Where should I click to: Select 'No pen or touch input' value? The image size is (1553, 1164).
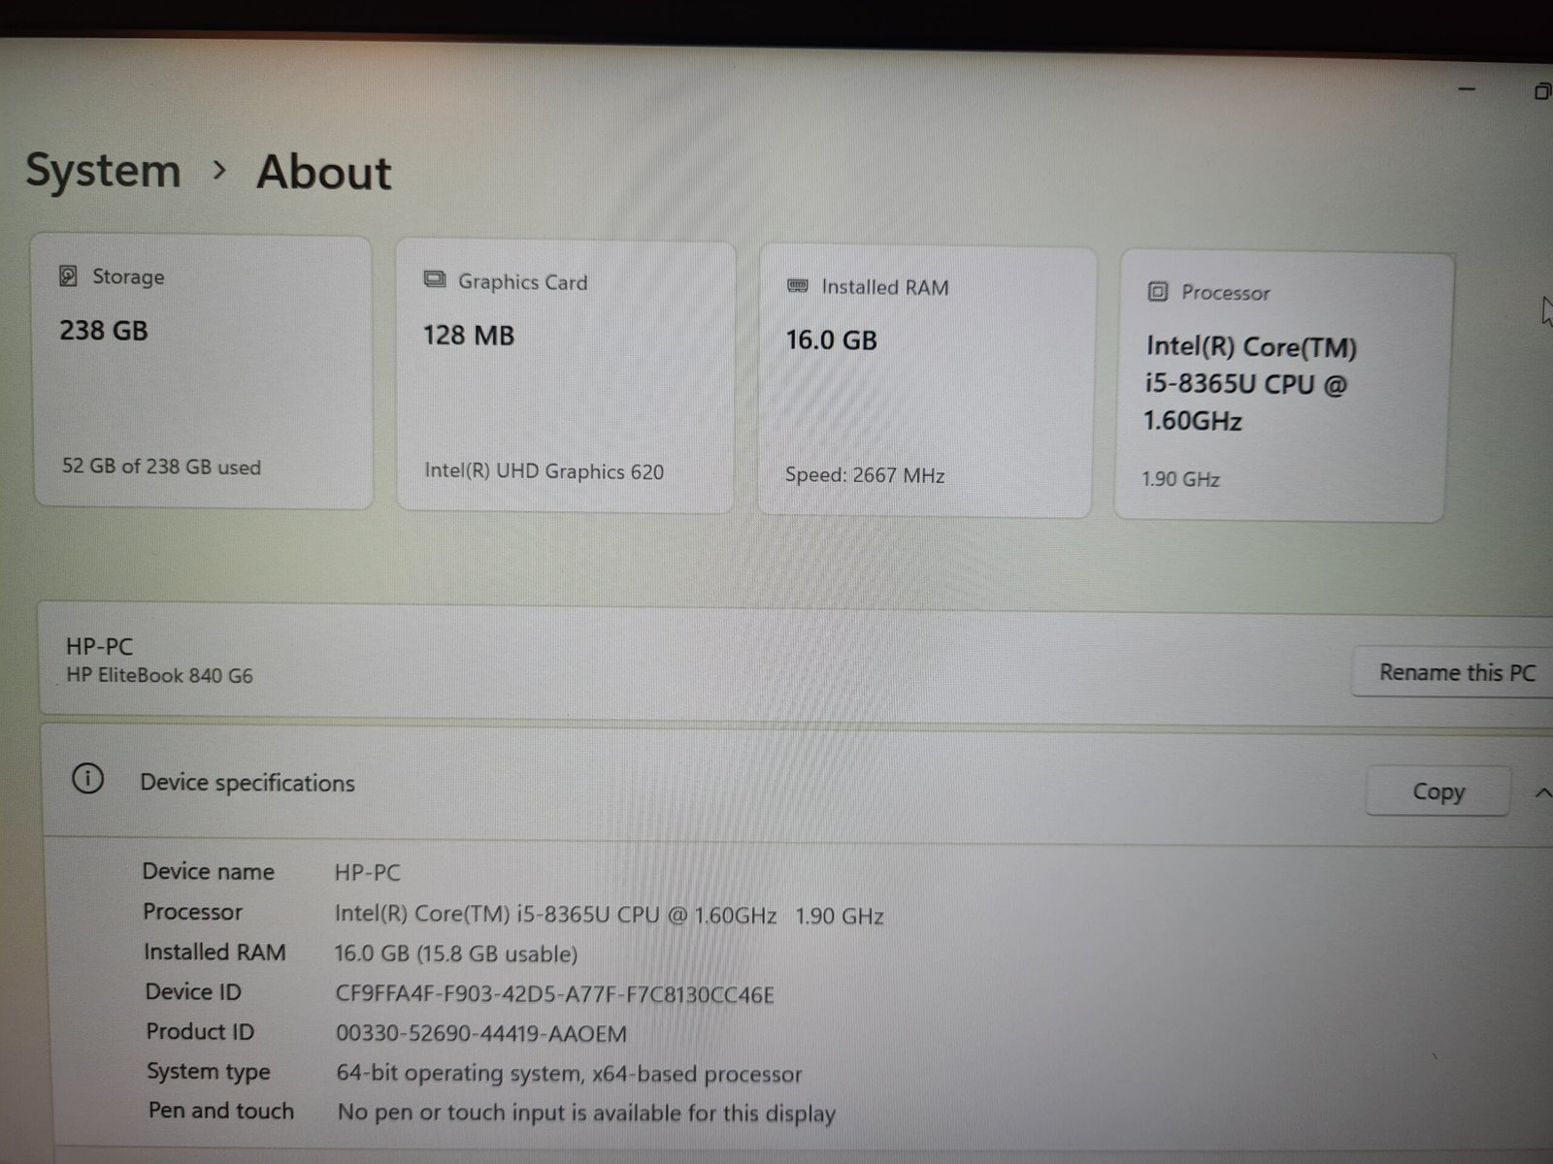tap(586, 1114)
